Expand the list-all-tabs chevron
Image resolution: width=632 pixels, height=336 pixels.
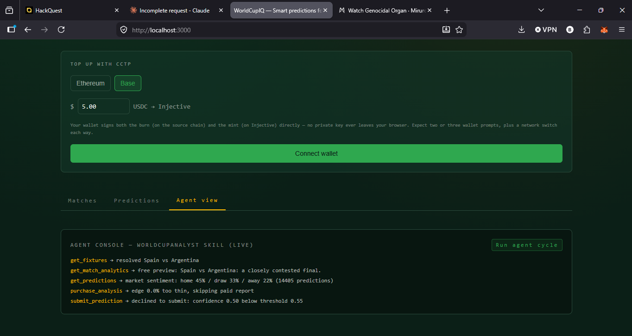[x=541, y=10]
